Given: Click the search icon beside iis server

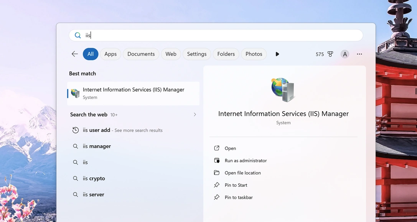Looking at the screenshot, I should pyautogui.click(x=76, y=195).
